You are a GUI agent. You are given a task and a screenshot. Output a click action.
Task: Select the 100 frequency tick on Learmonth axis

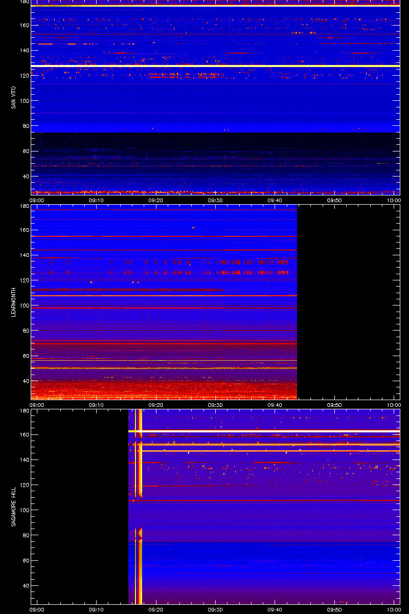[25, 305]
